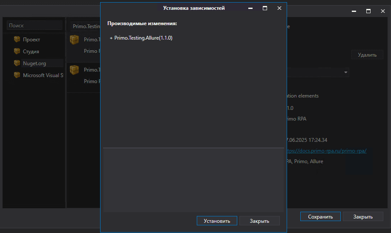
Task: Expand the package version dropdown arrow
Action: coord(346,72)
